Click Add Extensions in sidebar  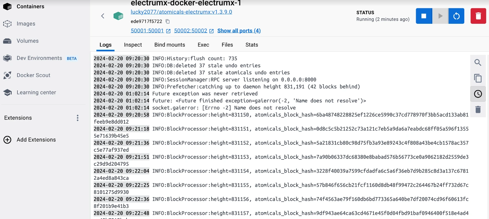[36, 140]
